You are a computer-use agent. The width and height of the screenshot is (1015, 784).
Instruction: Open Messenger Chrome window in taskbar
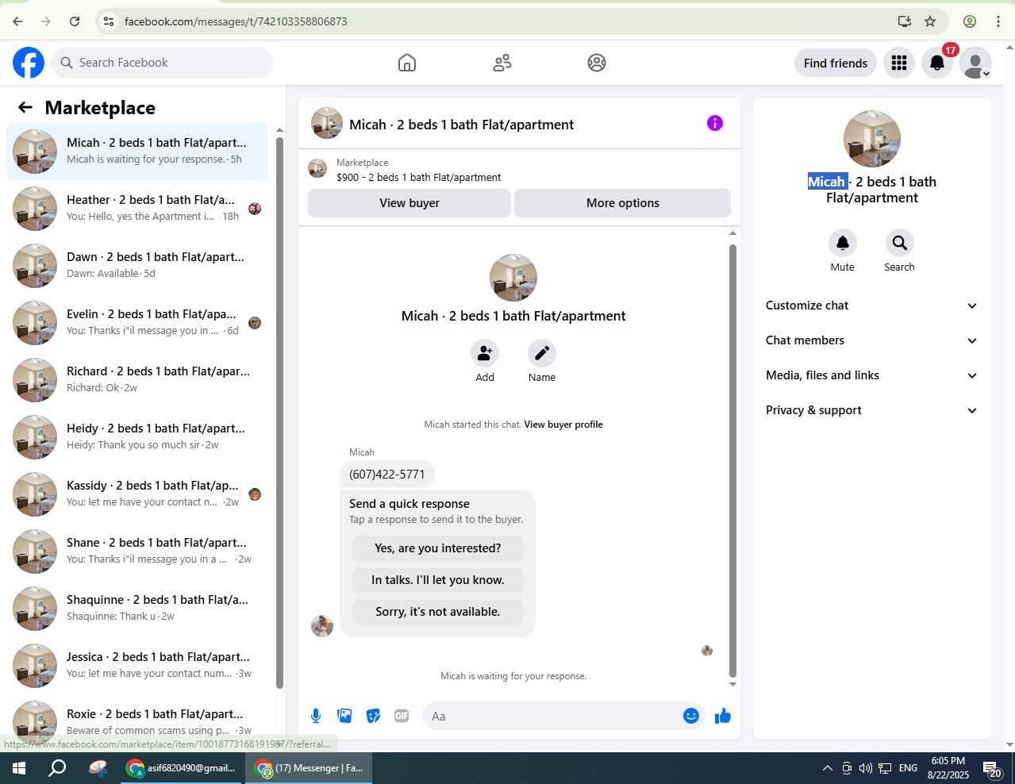[309, 768]
